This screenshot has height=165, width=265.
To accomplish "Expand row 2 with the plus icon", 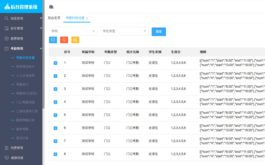I will (55, 76).
